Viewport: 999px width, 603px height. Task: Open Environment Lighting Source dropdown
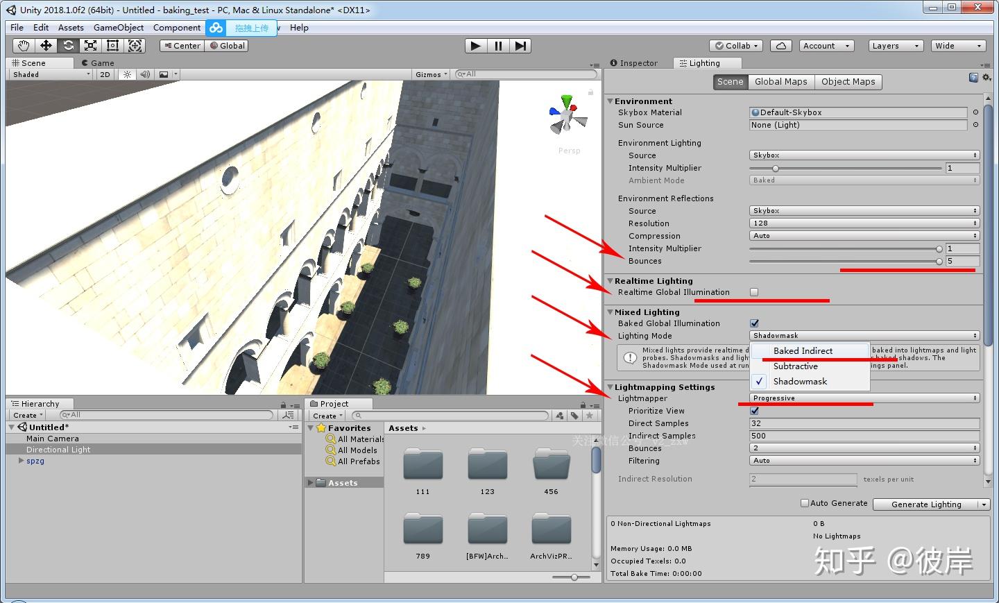tap(864, 155)
